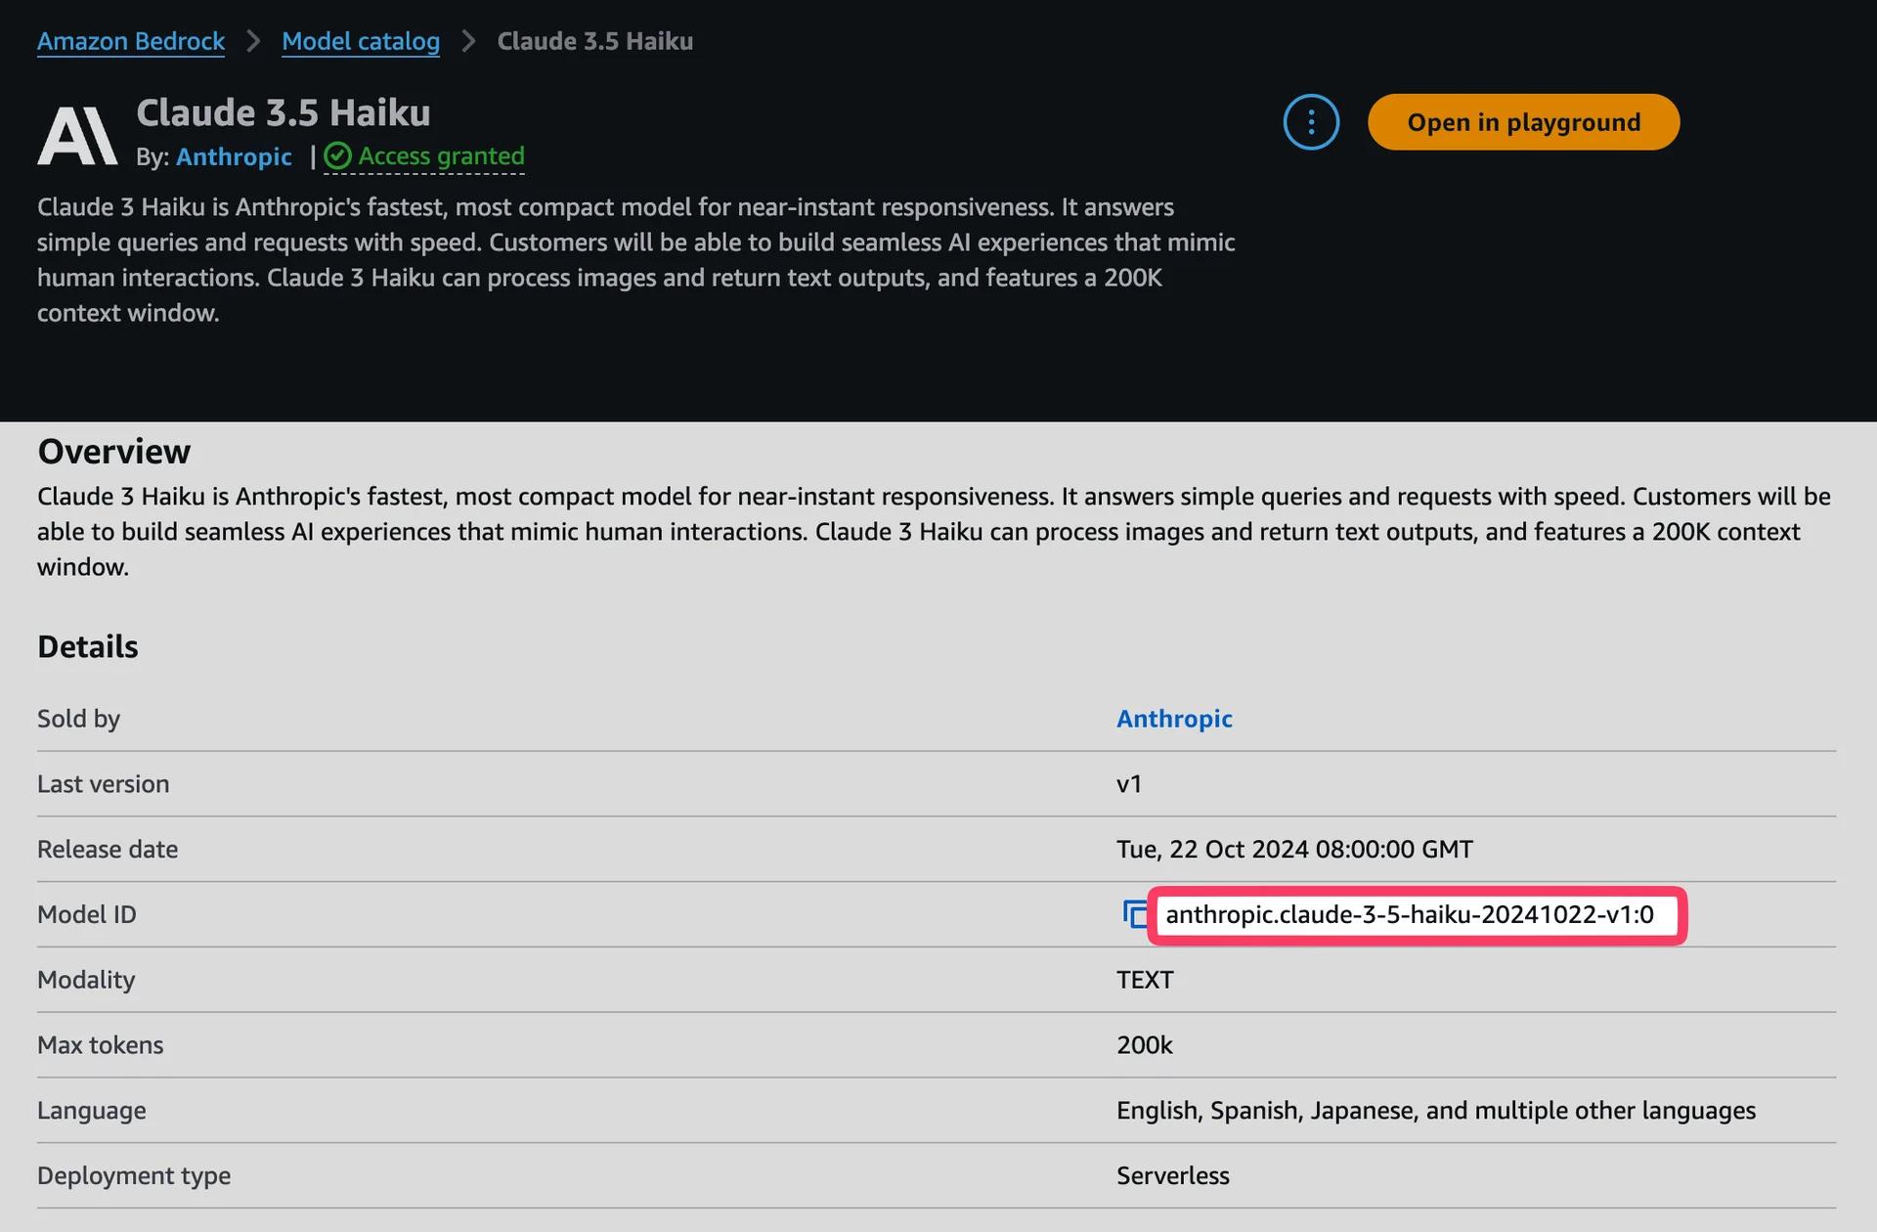Open the Amazon Bedrock breadcrumb link
1877x1232 pixels.
click(x=131, y=41)
